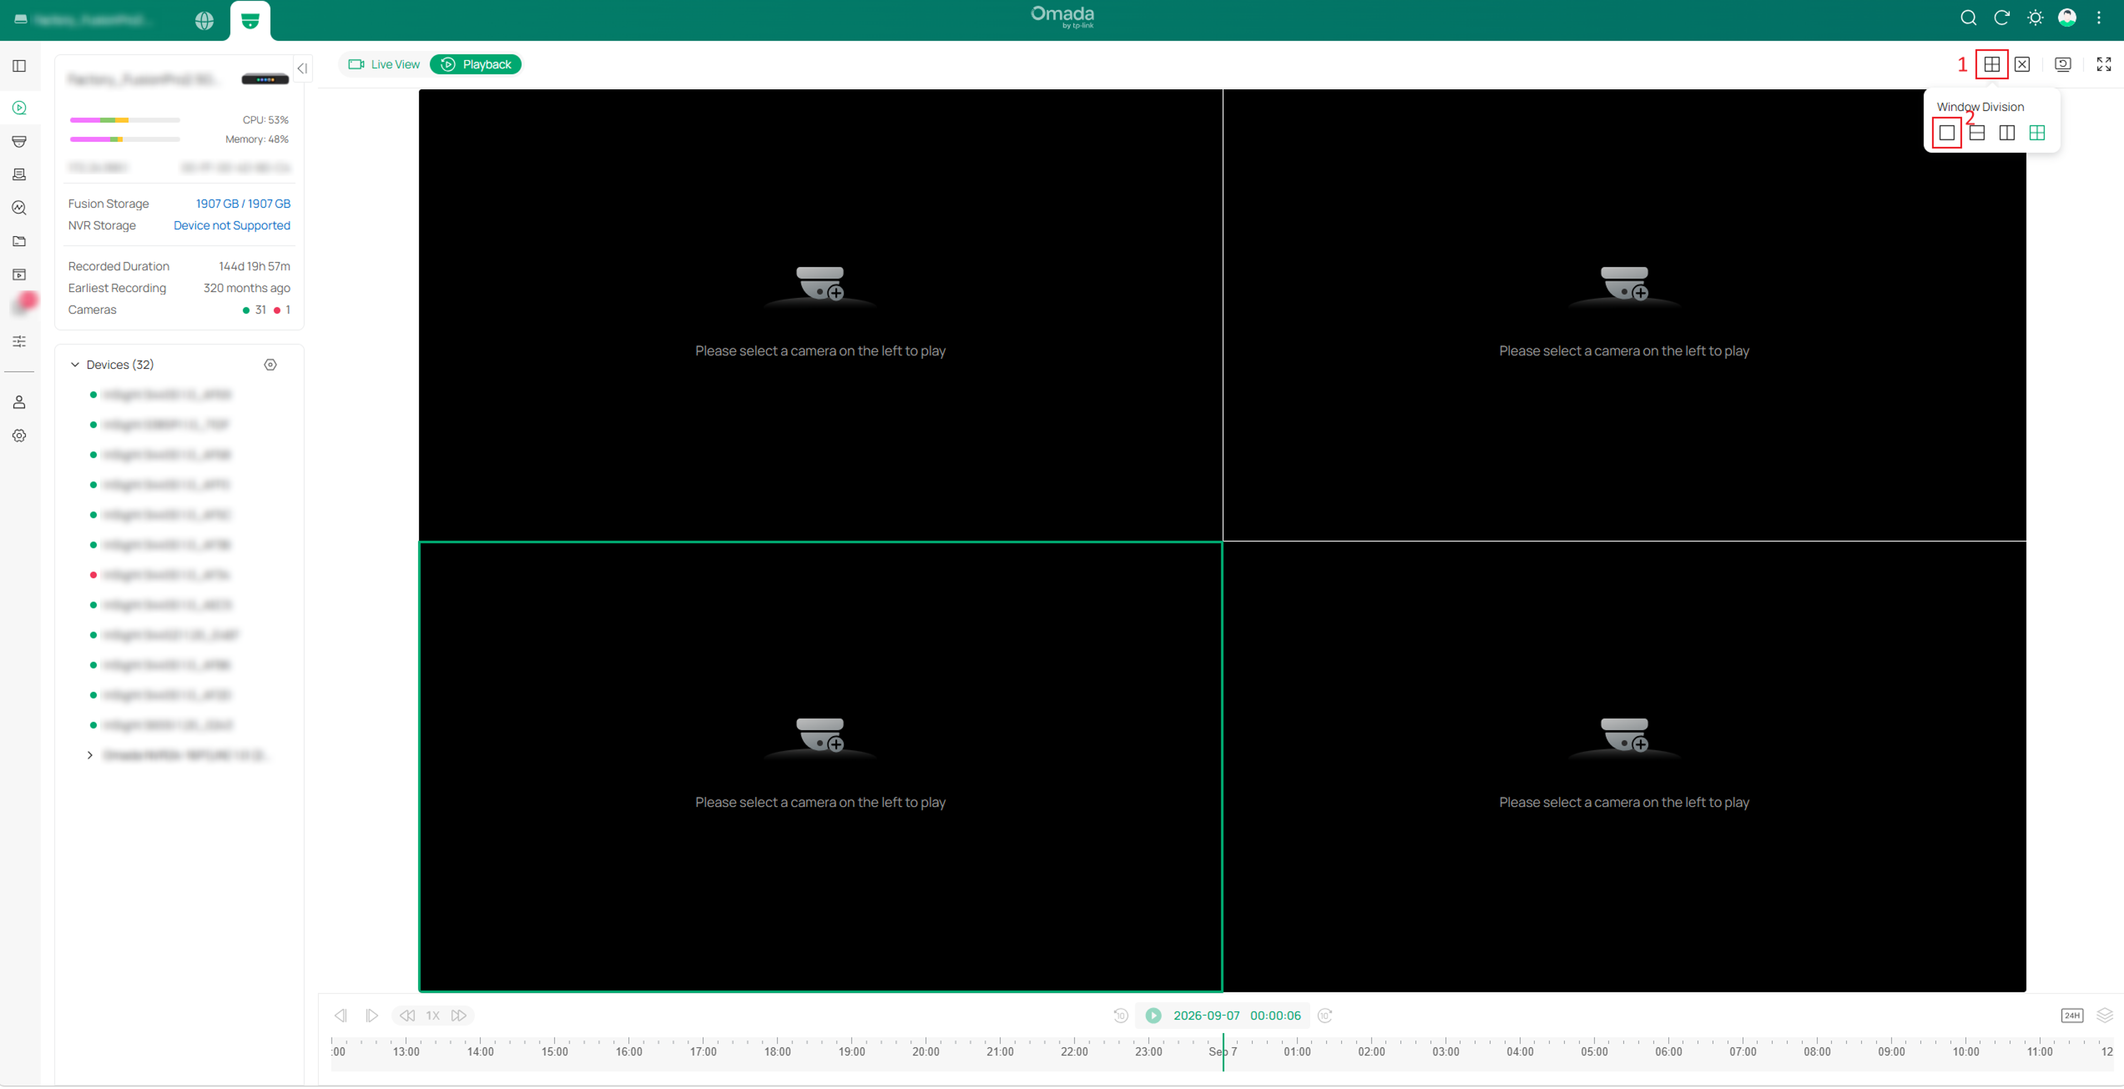Screen dimensions: 2124x1089
Task: Click the Memory usage progress bar
Action: [124, 139]
